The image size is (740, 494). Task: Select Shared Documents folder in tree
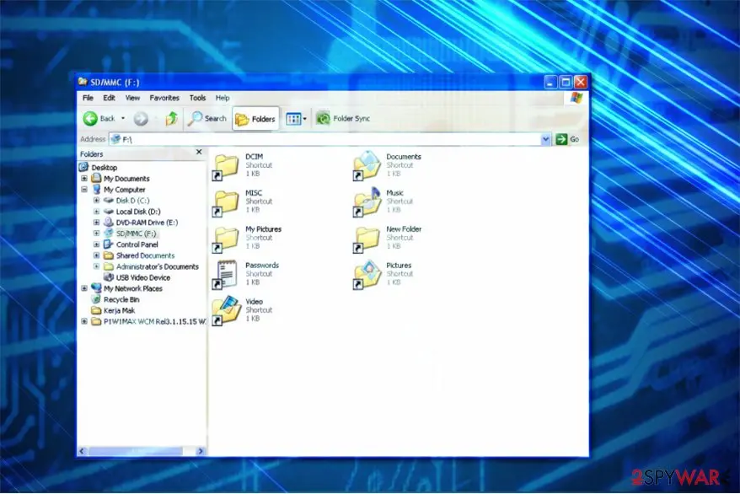coord(145,255)
